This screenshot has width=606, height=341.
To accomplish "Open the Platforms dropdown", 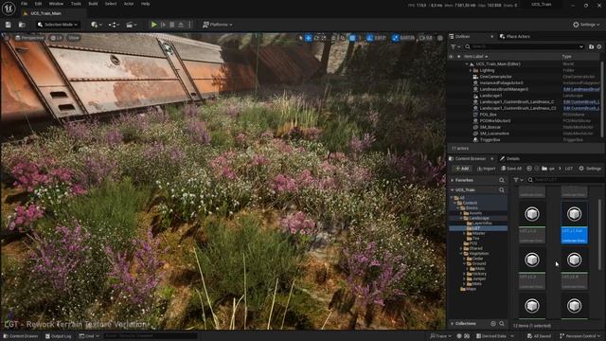I will [x=218, y=25].
